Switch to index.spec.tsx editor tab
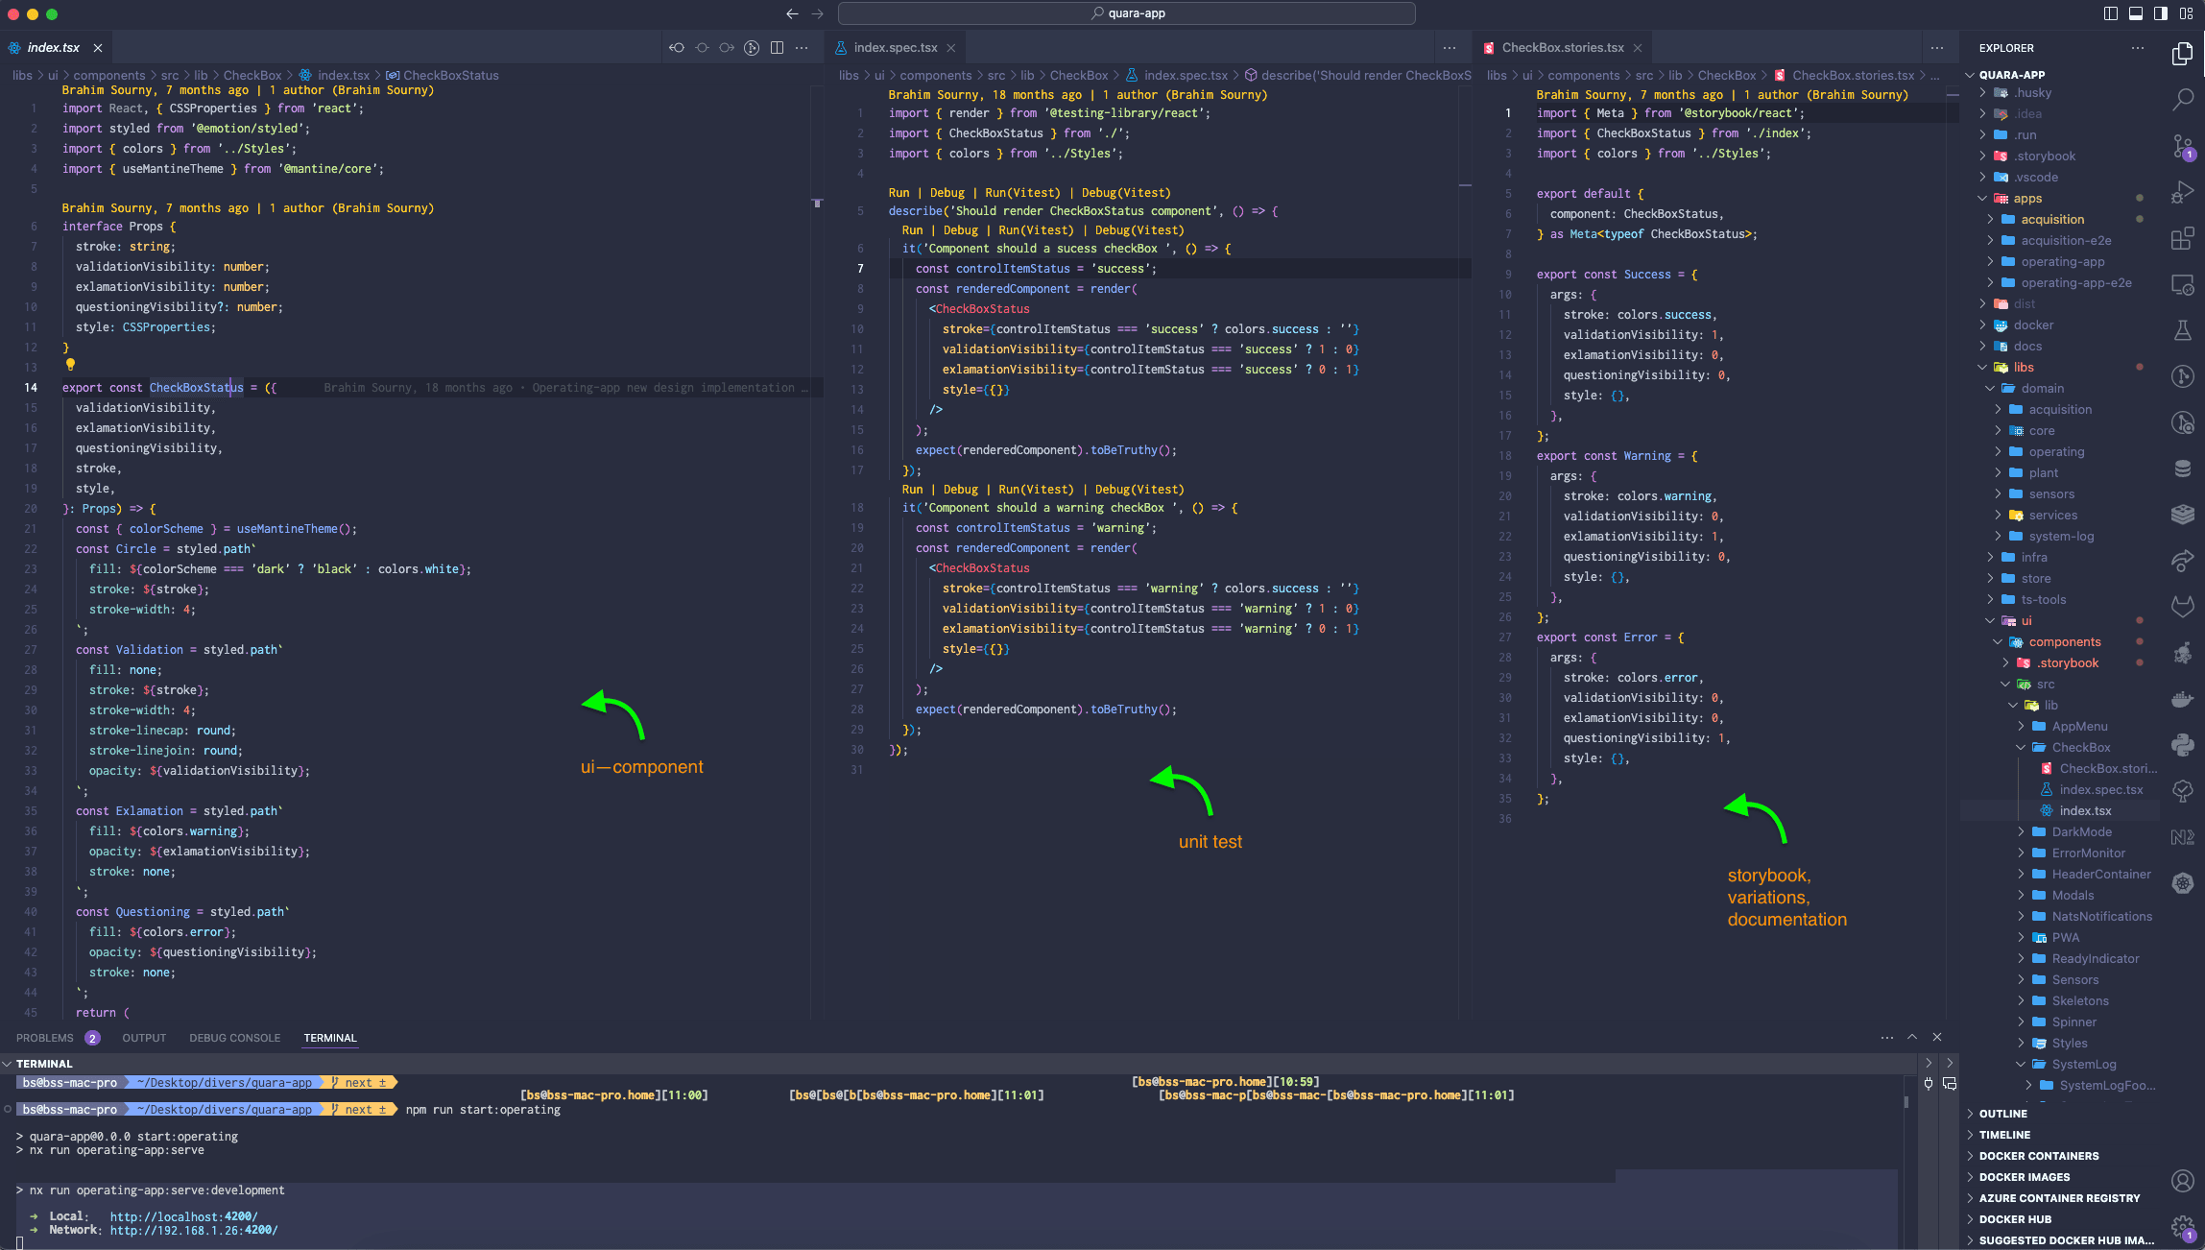 pyautogui.click(x=895, y=48)
